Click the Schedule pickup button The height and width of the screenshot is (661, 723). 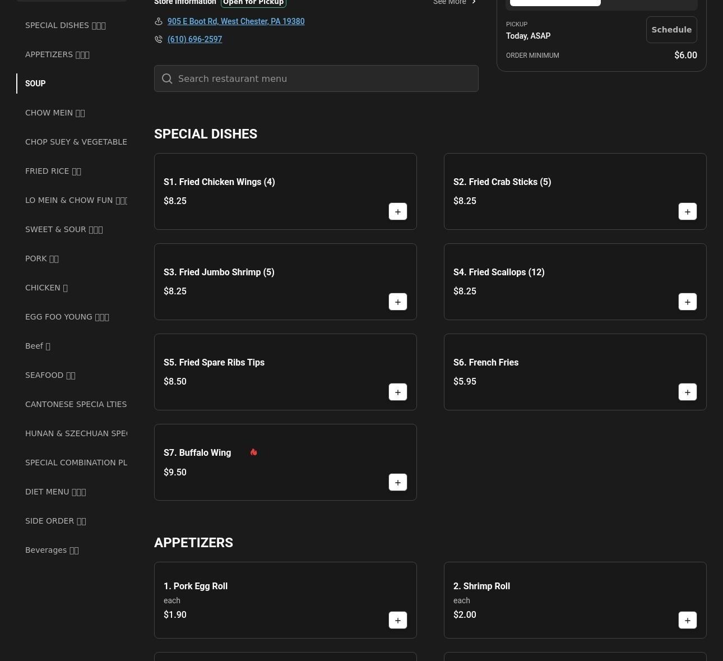[671, 30]
